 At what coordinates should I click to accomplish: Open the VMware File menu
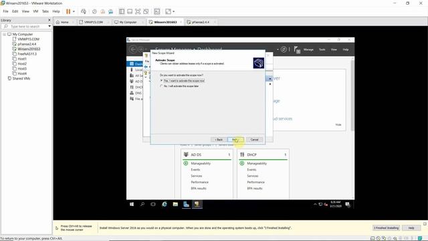pos(5,11)
